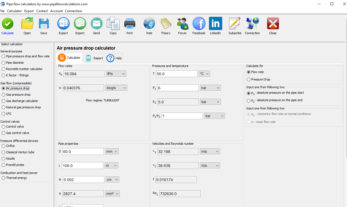Click the Connection icon in the toolbar
Image resolution: width=347 pixels, height=207 pixels.
click(x=252, y=24)
